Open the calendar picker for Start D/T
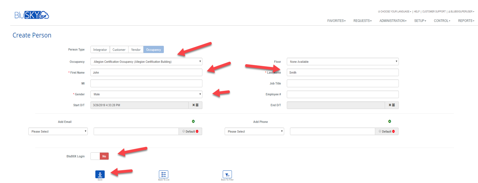 [x=197, y=105]
